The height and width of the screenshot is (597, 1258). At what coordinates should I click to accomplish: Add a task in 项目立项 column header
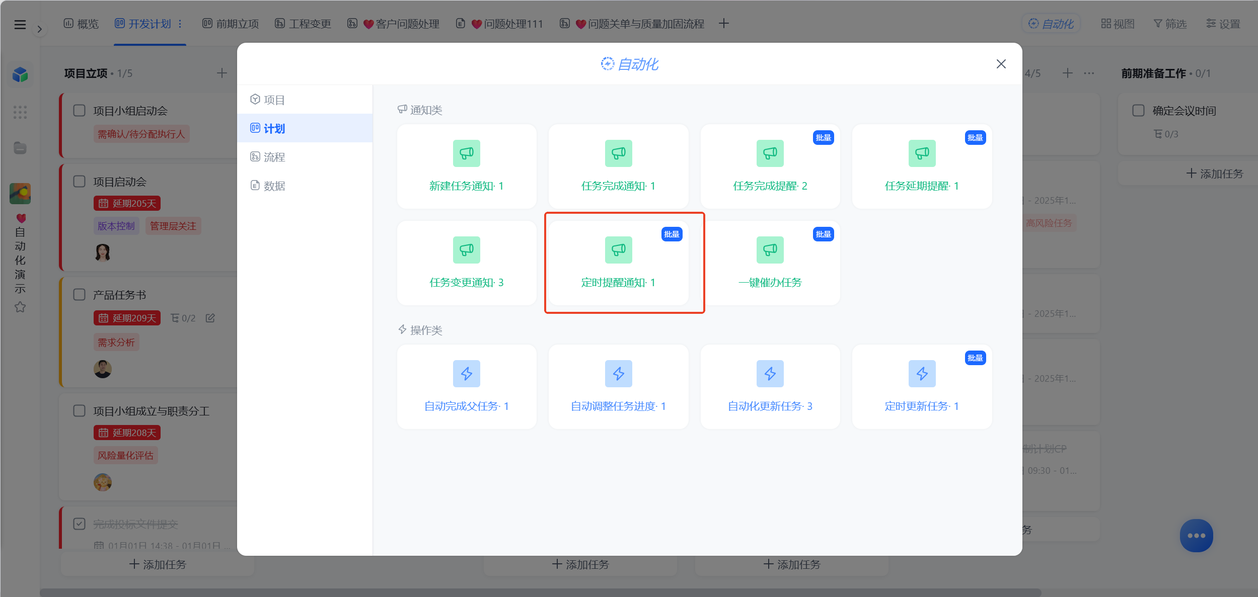click(222, 73)
